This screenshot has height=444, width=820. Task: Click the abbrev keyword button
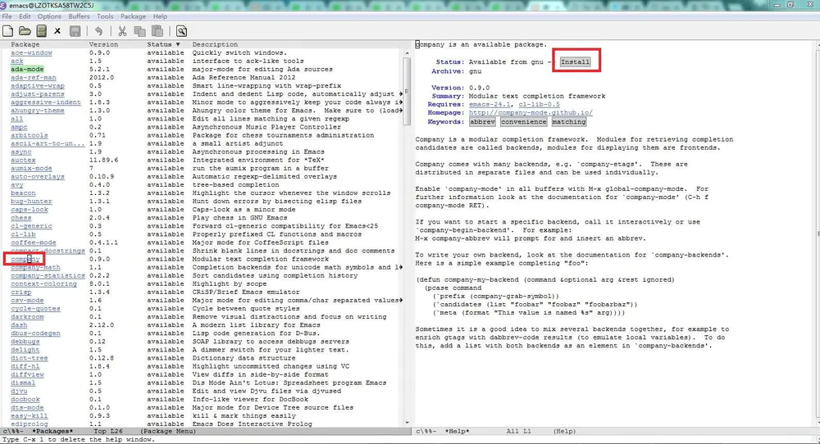coord(482,122)
